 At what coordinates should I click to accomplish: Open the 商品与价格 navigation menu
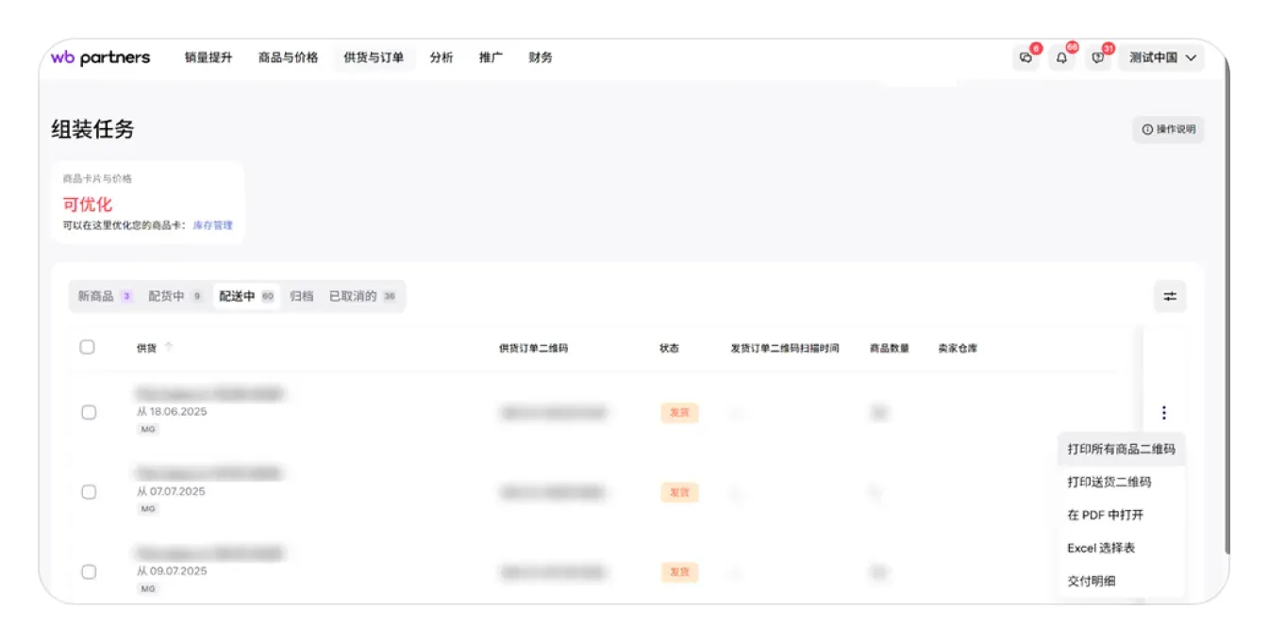click(288, 58)
